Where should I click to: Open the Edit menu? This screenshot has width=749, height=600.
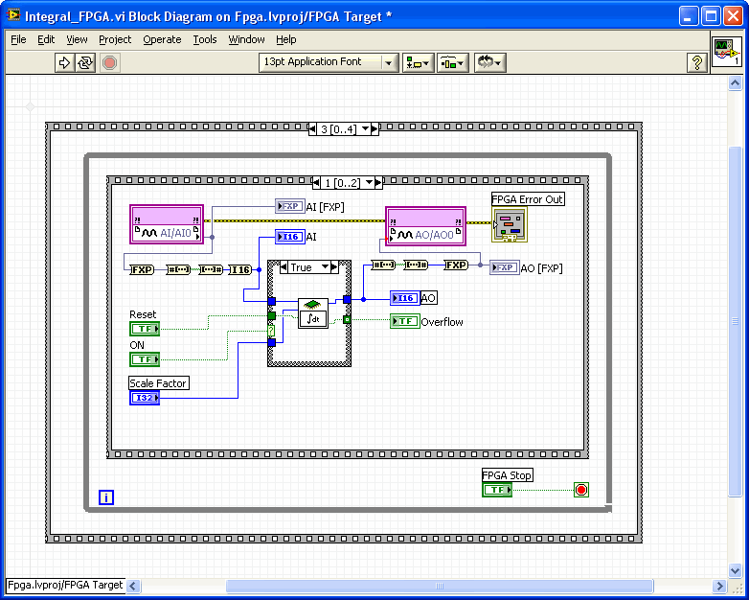point(46,39)
